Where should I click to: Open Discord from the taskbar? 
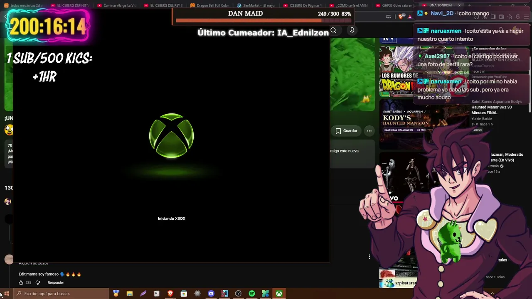(211, 294)
